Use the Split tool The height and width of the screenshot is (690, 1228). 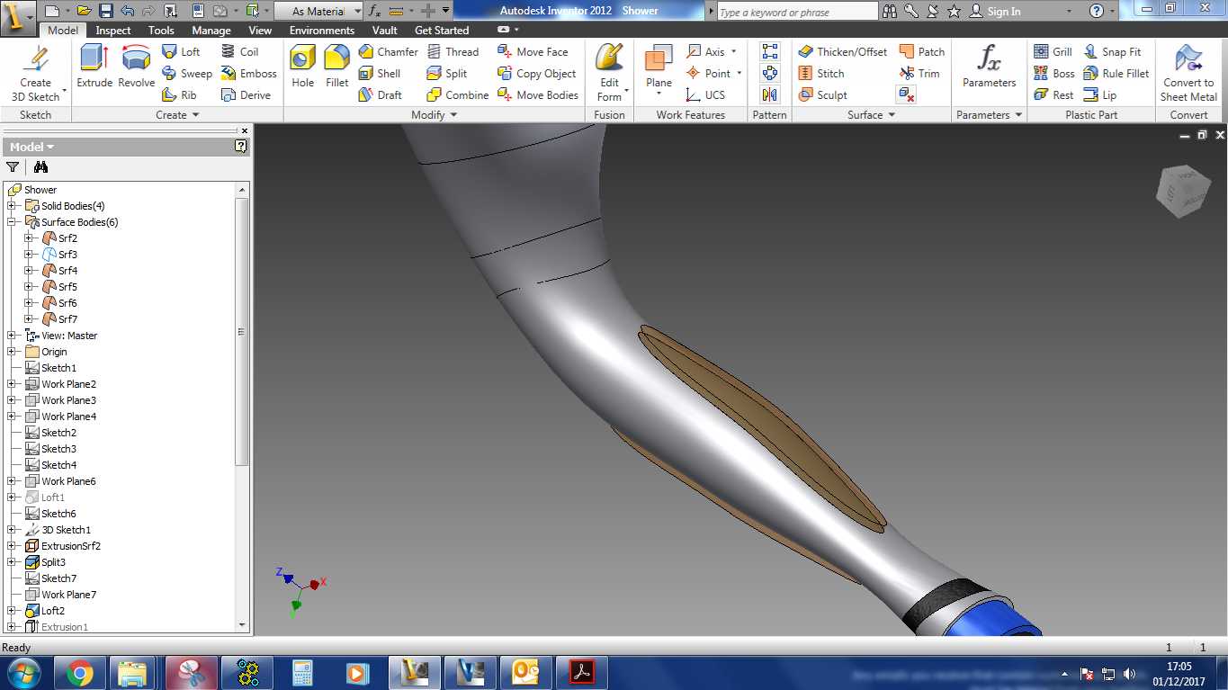(447, 74)
